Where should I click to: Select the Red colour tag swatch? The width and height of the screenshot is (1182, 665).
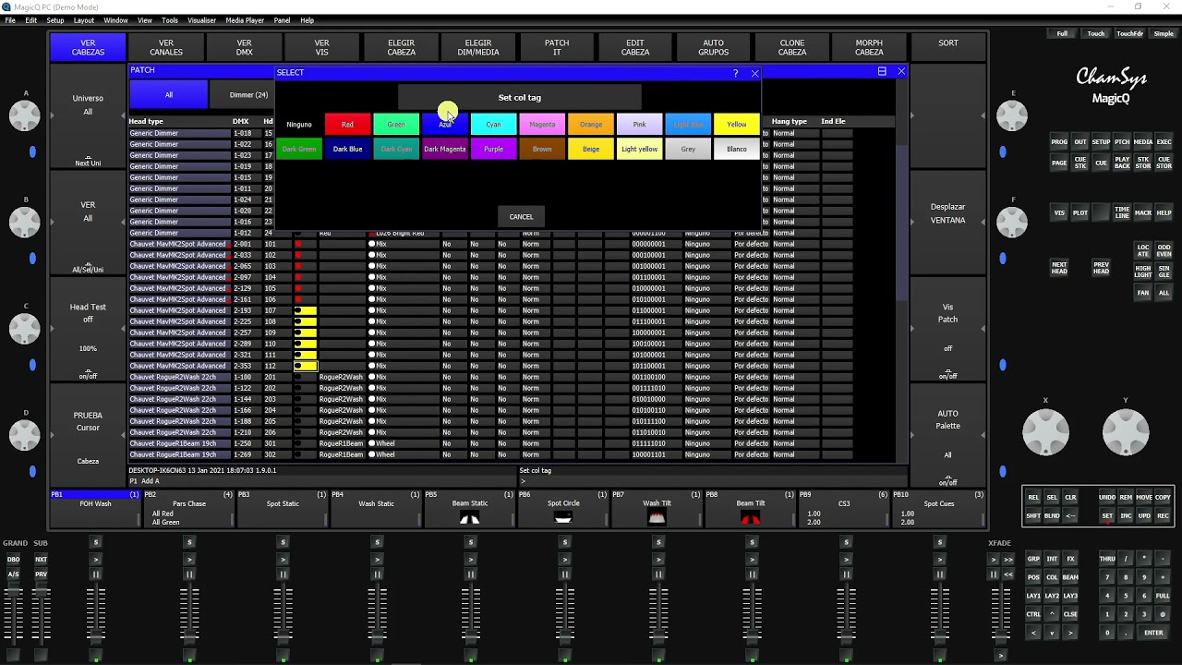[347, 124]
